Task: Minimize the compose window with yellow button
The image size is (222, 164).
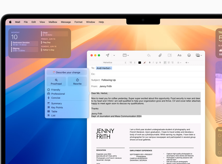Action: (x=95, y=55)
